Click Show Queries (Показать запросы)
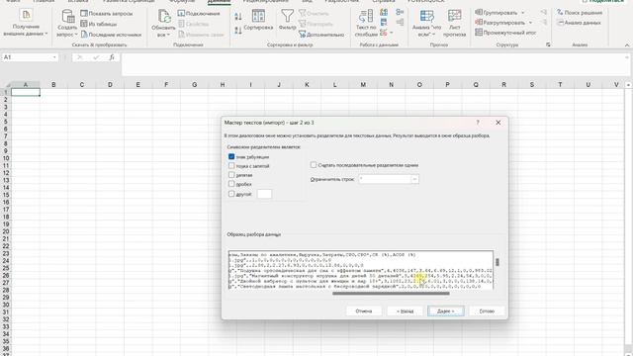The image size is (633, 356). pyautogui.click(x=107, y=13)
